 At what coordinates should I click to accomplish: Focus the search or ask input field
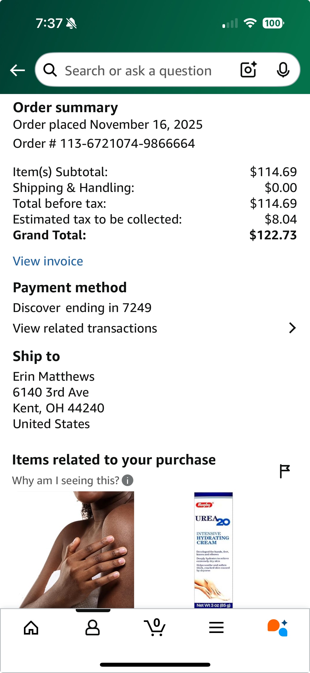tap(138, 71)
